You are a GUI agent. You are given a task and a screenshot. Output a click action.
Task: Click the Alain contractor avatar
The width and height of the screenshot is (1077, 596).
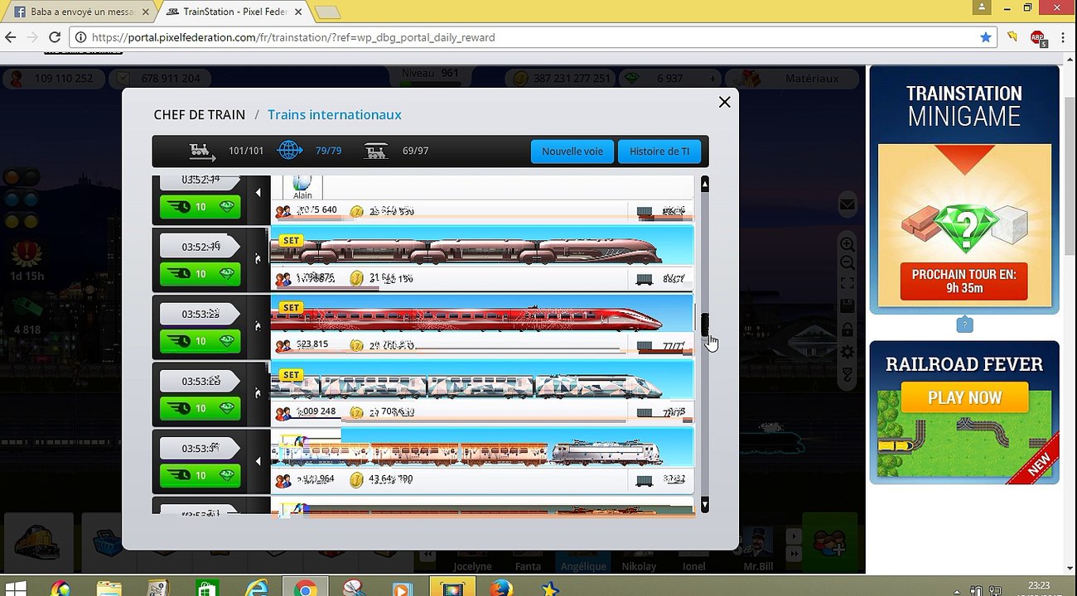coord(302,187)
